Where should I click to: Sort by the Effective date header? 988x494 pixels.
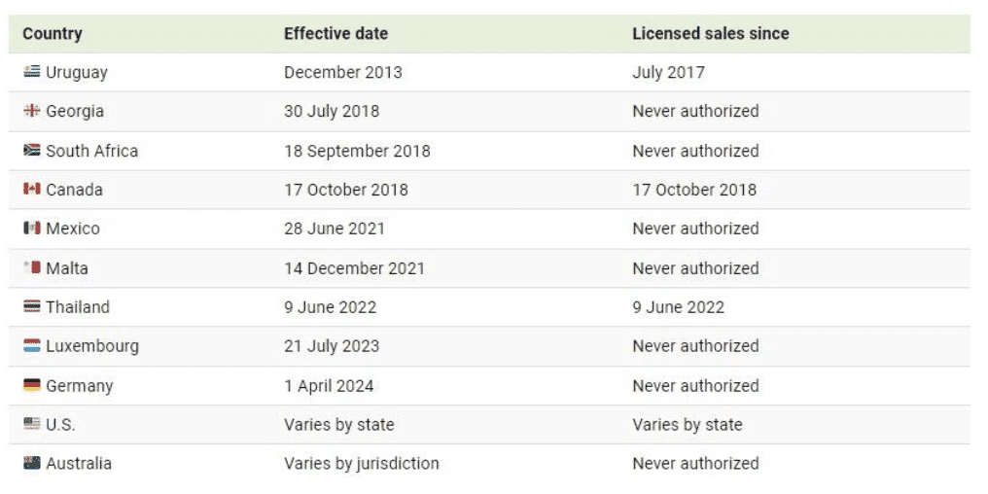click(335, 33)
